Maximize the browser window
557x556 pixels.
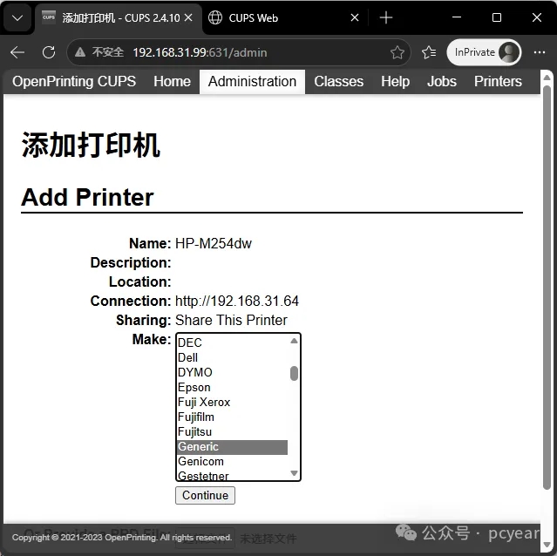pyautogui.click(x=497, y=17)
